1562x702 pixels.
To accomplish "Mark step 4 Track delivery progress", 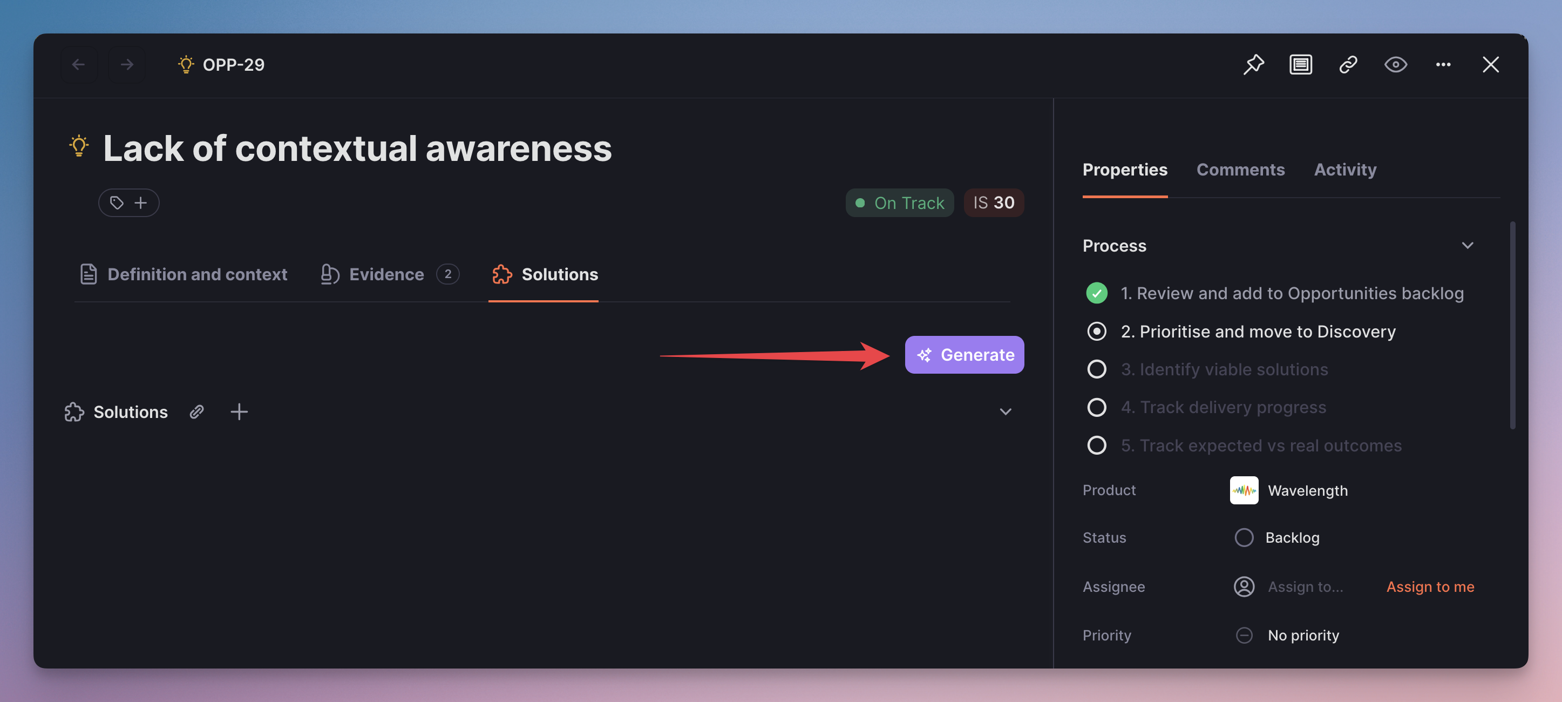I will [1096, 407].
